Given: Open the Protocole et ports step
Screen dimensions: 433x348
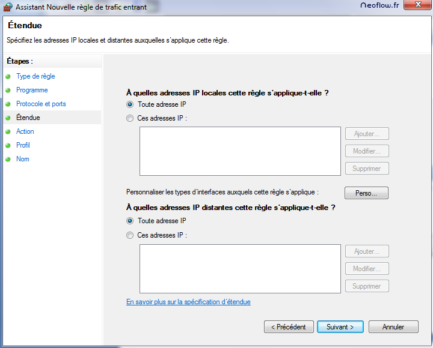Looking at the screenshot, I should tap(41, 104).
